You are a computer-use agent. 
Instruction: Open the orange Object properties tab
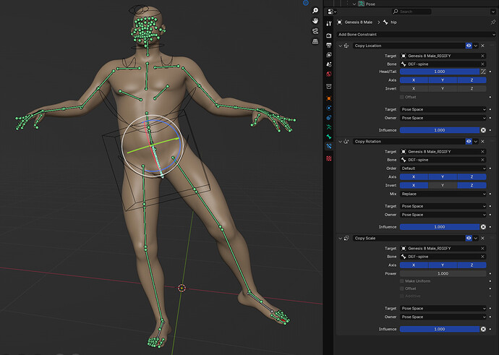(x=329, y=98)
